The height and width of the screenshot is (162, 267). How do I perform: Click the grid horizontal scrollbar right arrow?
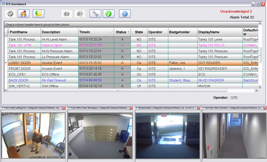(x=256, y=90)
